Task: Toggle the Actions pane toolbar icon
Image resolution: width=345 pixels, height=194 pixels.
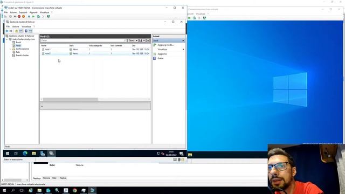Action: [31, 31]
